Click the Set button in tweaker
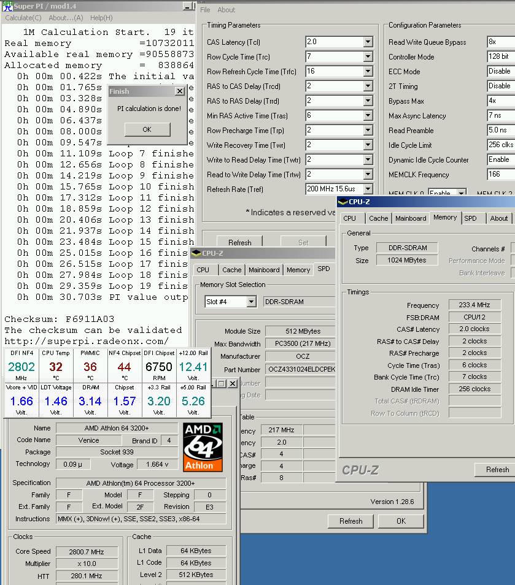 click(x=303, y=242)
